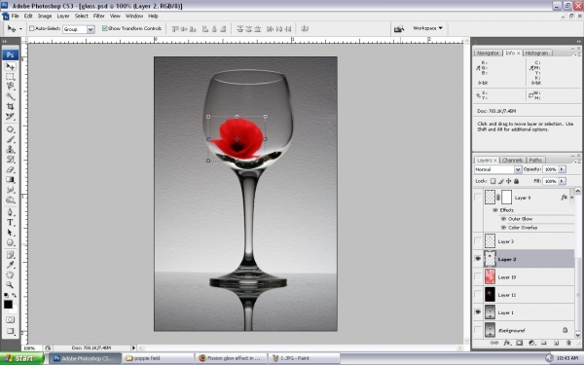Select the Horizontal Type tool
This screenshot has width=584, height=365.
coord(10,223)
